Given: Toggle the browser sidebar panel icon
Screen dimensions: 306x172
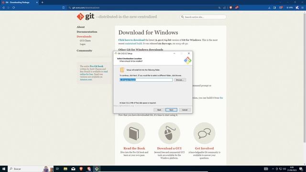Looking at the screenshot, I should tap(274, 8).
